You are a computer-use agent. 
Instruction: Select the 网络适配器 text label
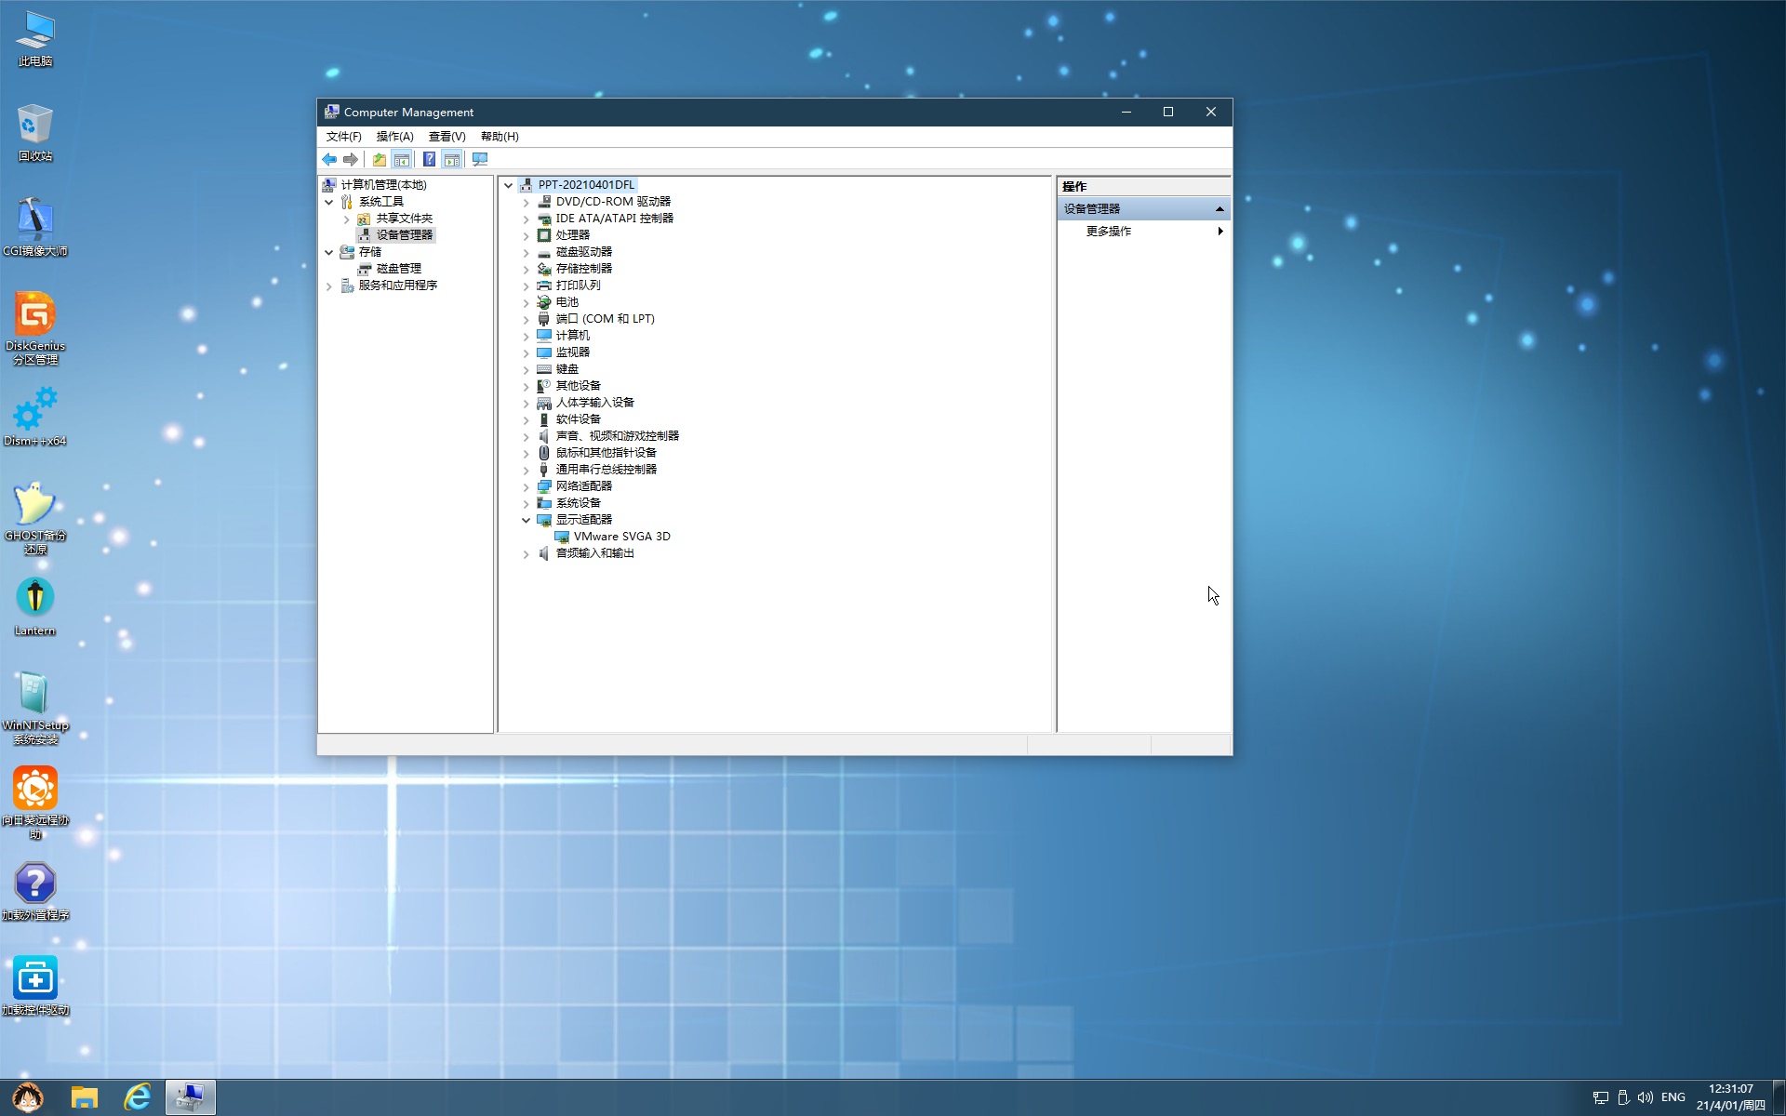(x=583, y=486)
